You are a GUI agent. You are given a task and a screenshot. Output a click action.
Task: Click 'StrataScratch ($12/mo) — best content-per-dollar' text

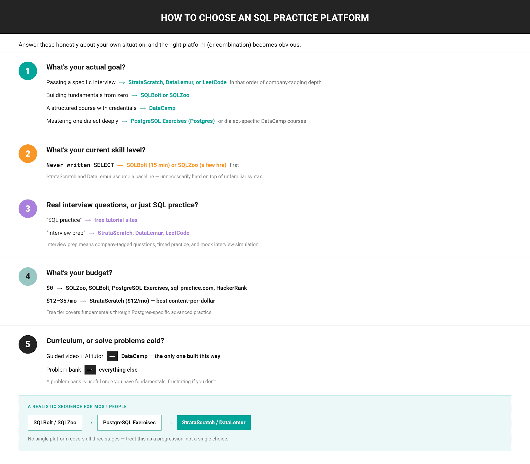(152, 301)
